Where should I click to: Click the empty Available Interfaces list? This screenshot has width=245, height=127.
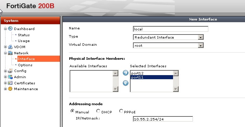coord(91,81)
